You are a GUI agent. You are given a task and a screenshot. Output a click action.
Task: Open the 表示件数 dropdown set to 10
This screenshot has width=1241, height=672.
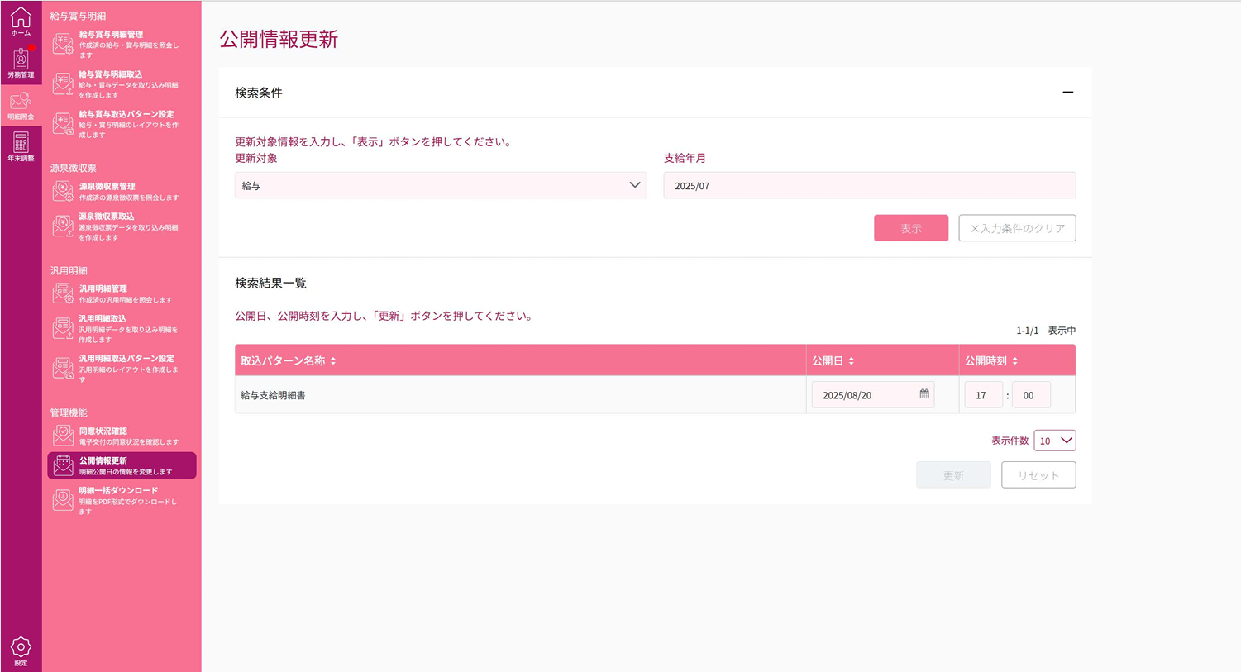(x=1055, y=440)
